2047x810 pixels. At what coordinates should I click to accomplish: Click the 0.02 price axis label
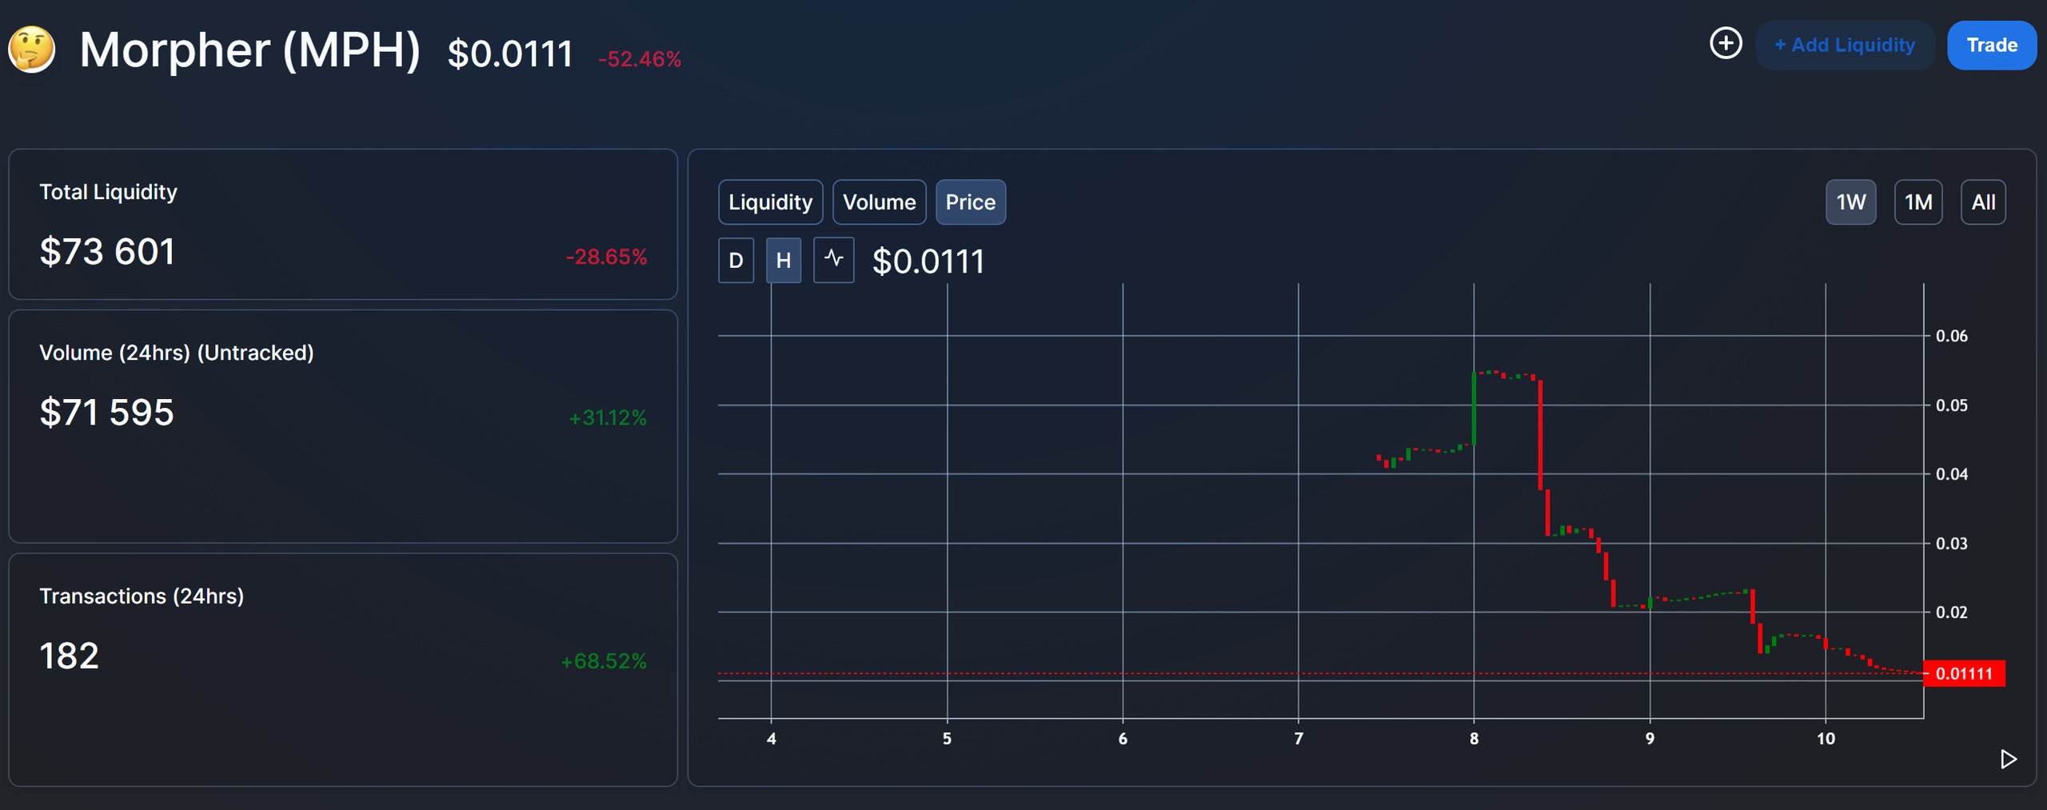click(1952, 612)
